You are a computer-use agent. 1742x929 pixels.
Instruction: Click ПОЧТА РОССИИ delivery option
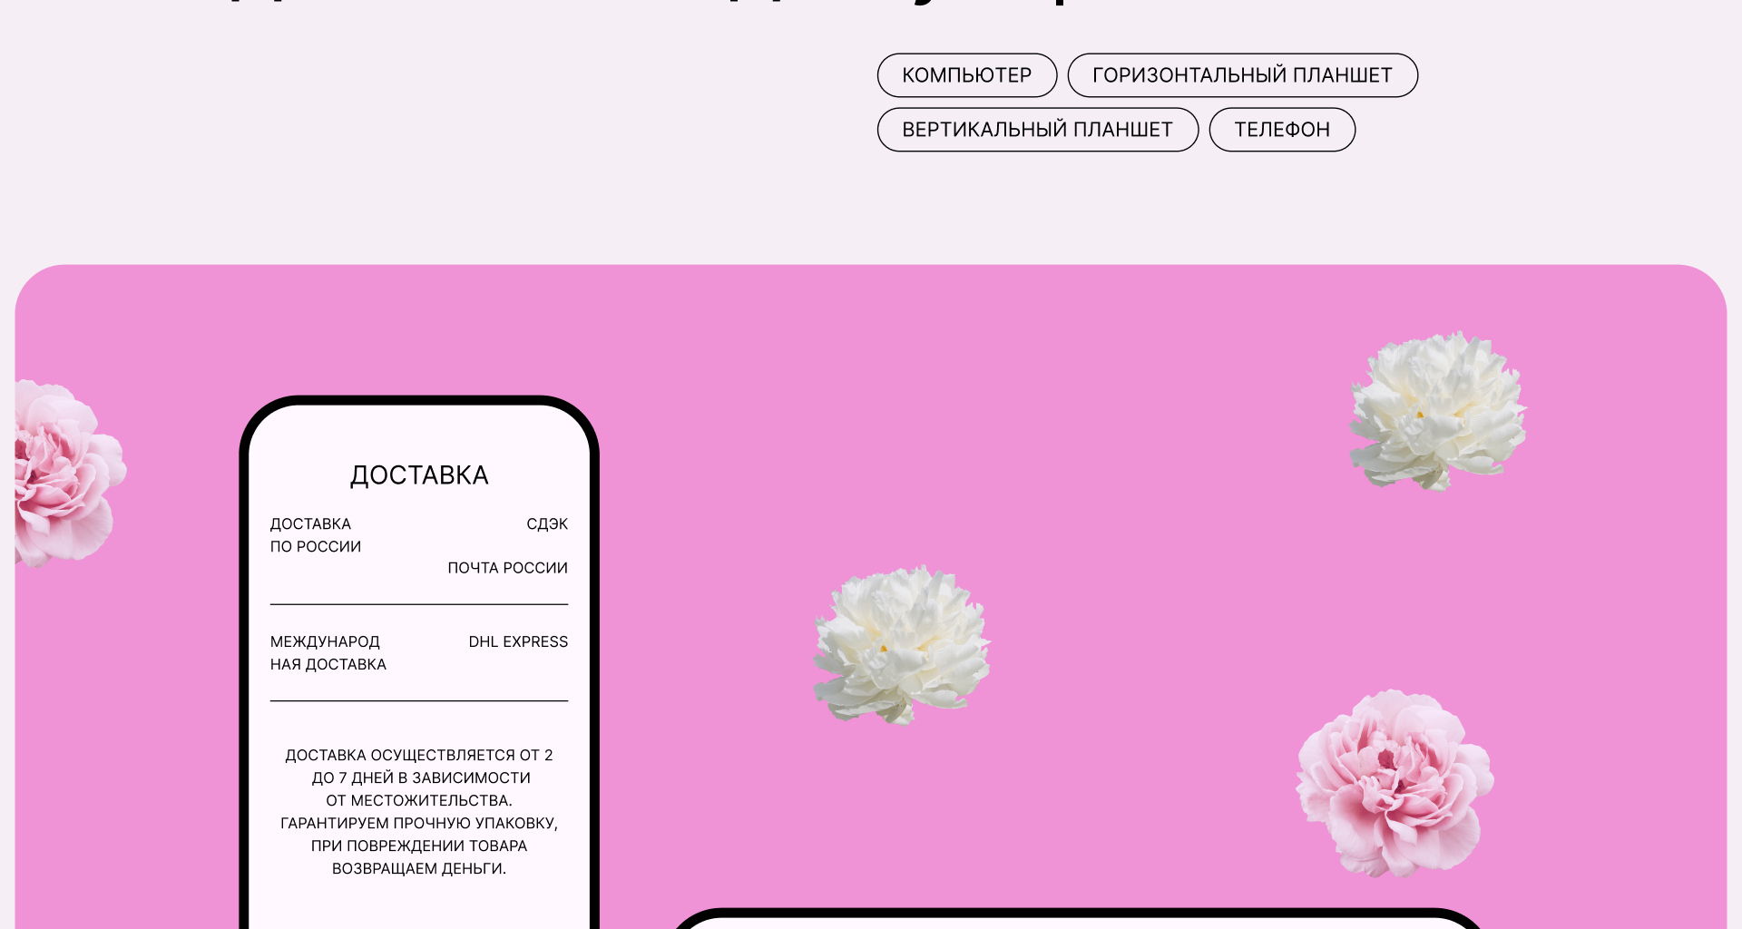[x=507, y=568]
